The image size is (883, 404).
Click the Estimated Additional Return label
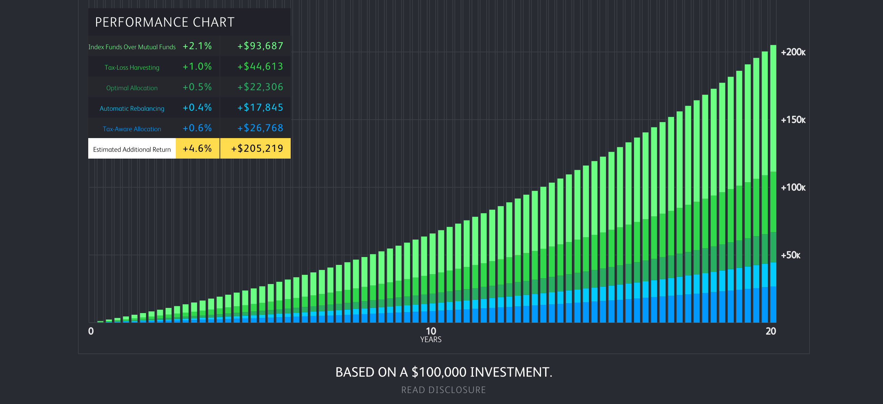pyautogui.click(x=132, y=149)
